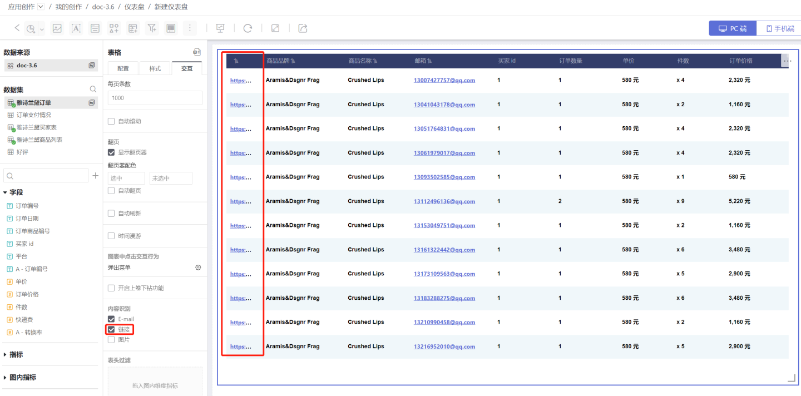Click the share/export icon in toolbar

click(303, 28)
